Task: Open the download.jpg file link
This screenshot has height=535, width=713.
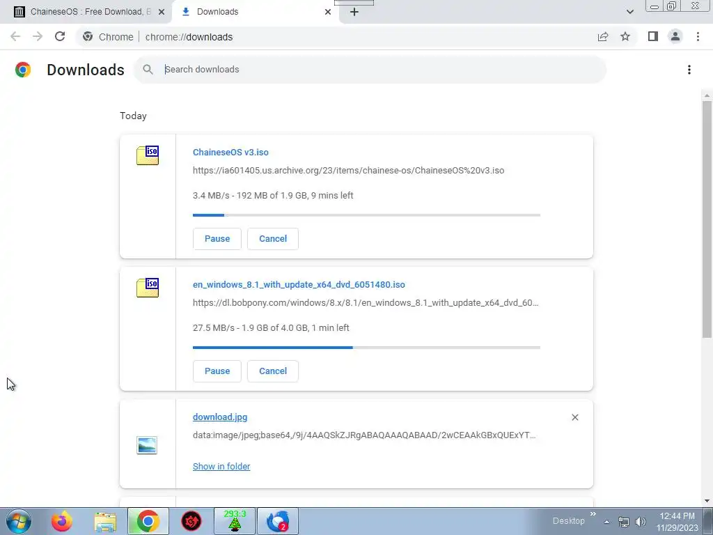Action: (x=220, y=417)
